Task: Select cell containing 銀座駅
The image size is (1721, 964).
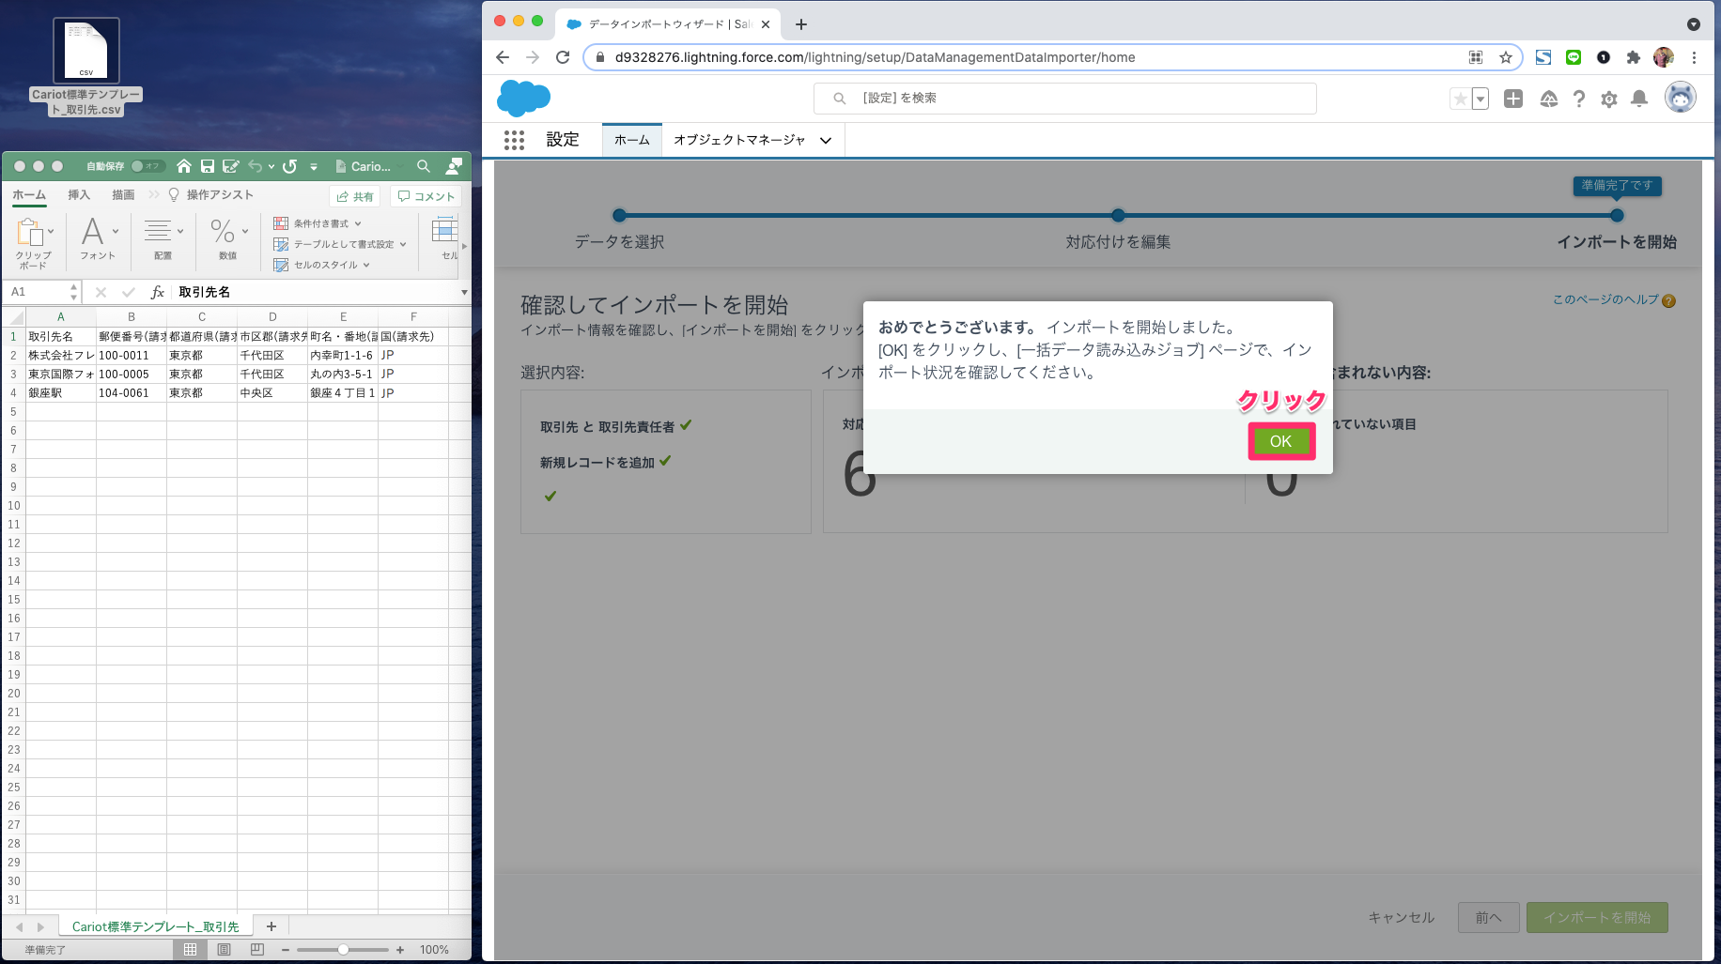Action: pos(61,392)
